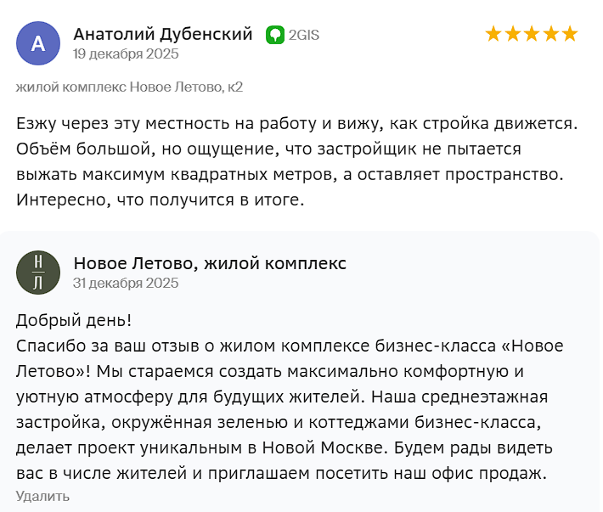603x512 pixels.
Task: Click the location tag Новое Летово, к2
Action: click(129, 87)
